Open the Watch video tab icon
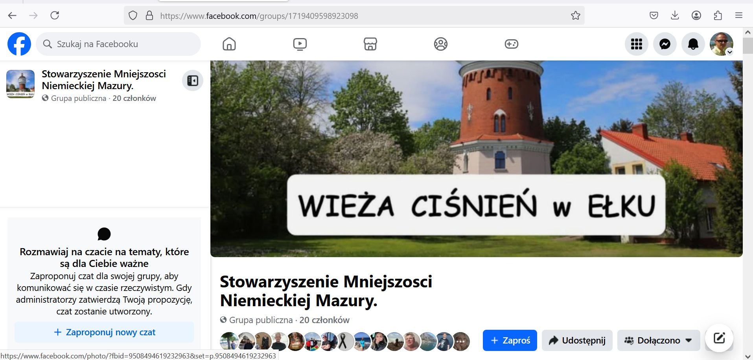Screen dimensions: 753x360 [300, 44]
